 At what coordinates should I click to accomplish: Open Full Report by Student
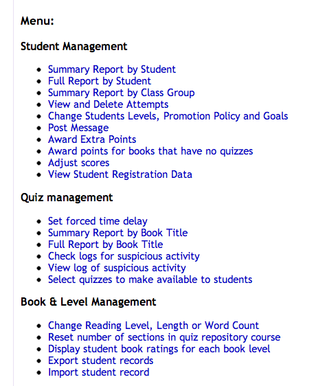(100, 81)
